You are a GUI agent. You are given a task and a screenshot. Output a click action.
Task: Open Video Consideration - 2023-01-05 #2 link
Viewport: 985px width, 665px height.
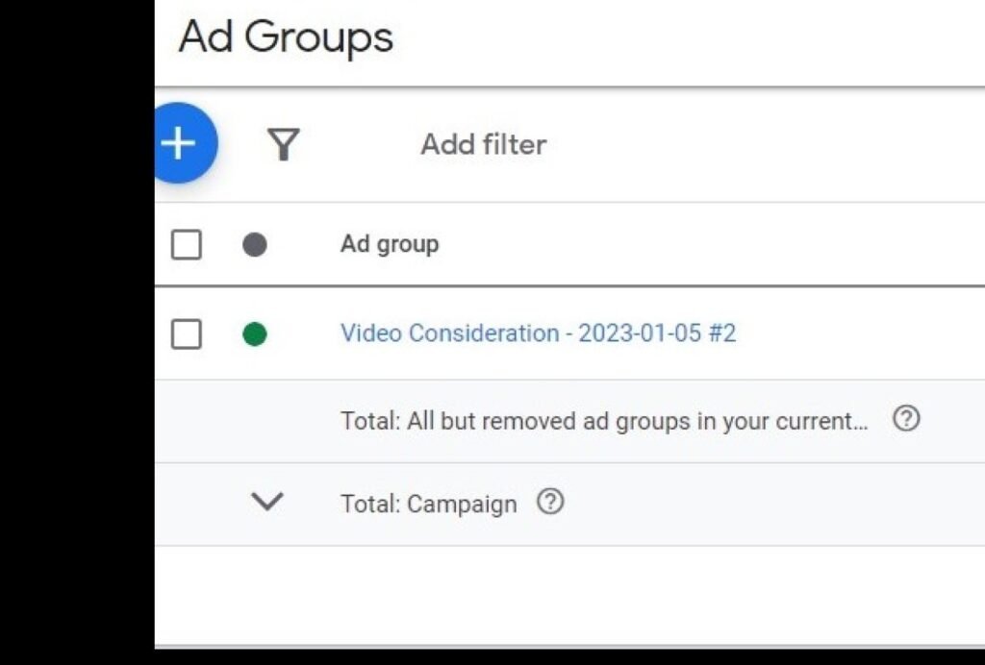538,333
